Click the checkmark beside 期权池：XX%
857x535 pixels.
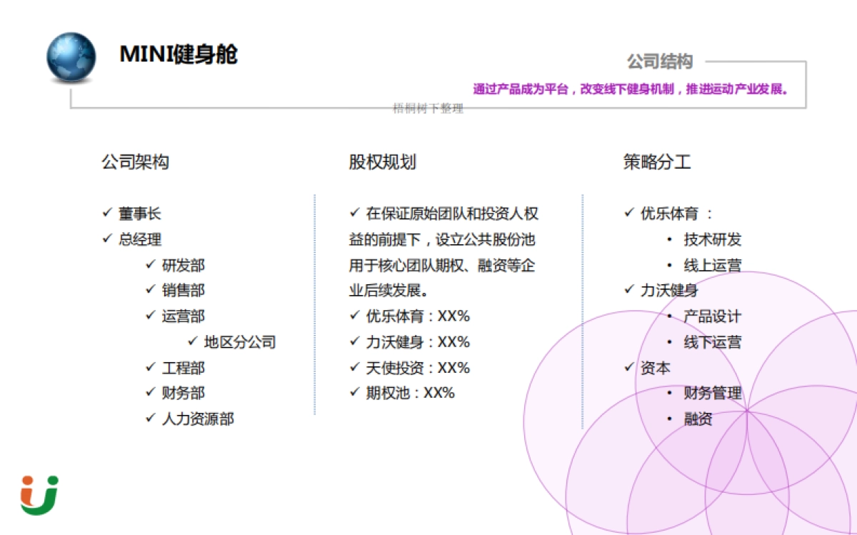353,393
